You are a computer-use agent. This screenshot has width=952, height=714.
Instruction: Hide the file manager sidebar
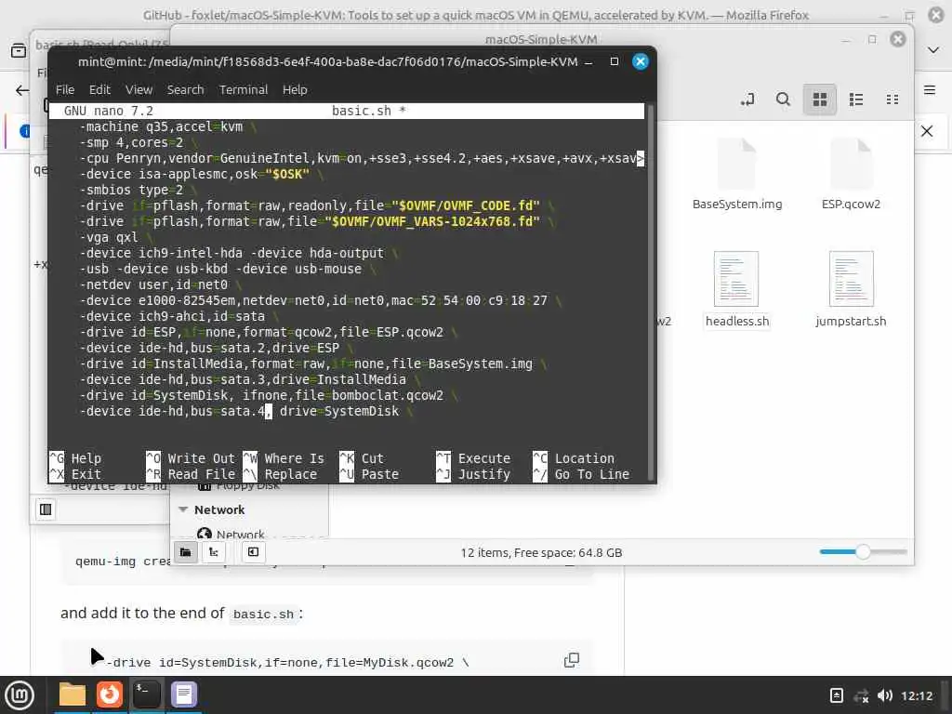(x=253, y=552)
